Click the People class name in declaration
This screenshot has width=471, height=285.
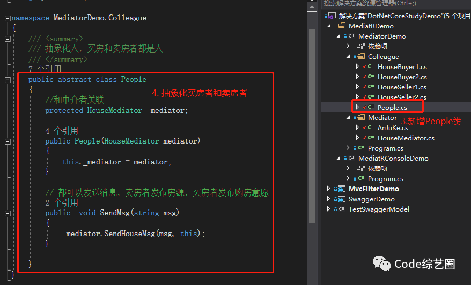coord(134,79)
